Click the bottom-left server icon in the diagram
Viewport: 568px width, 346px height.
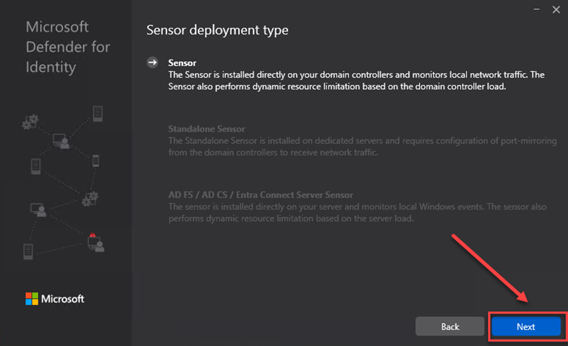pyautogui.click(x=28, y=251)
